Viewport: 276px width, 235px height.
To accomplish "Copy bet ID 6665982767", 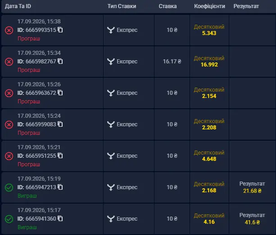I will (60, 61).
